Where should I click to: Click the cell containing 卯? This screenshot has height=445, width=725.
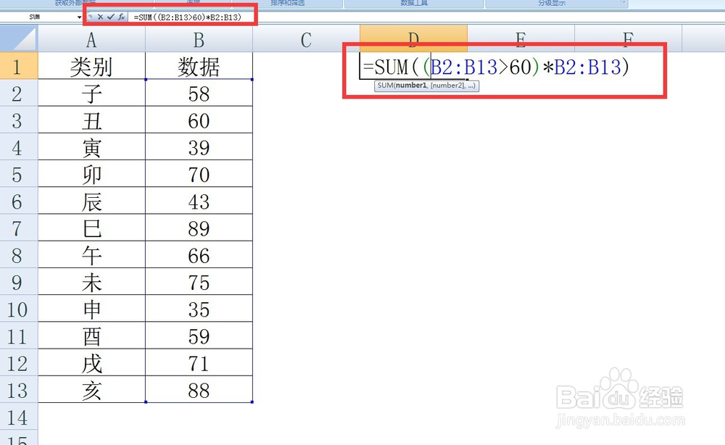pos(91,174)
